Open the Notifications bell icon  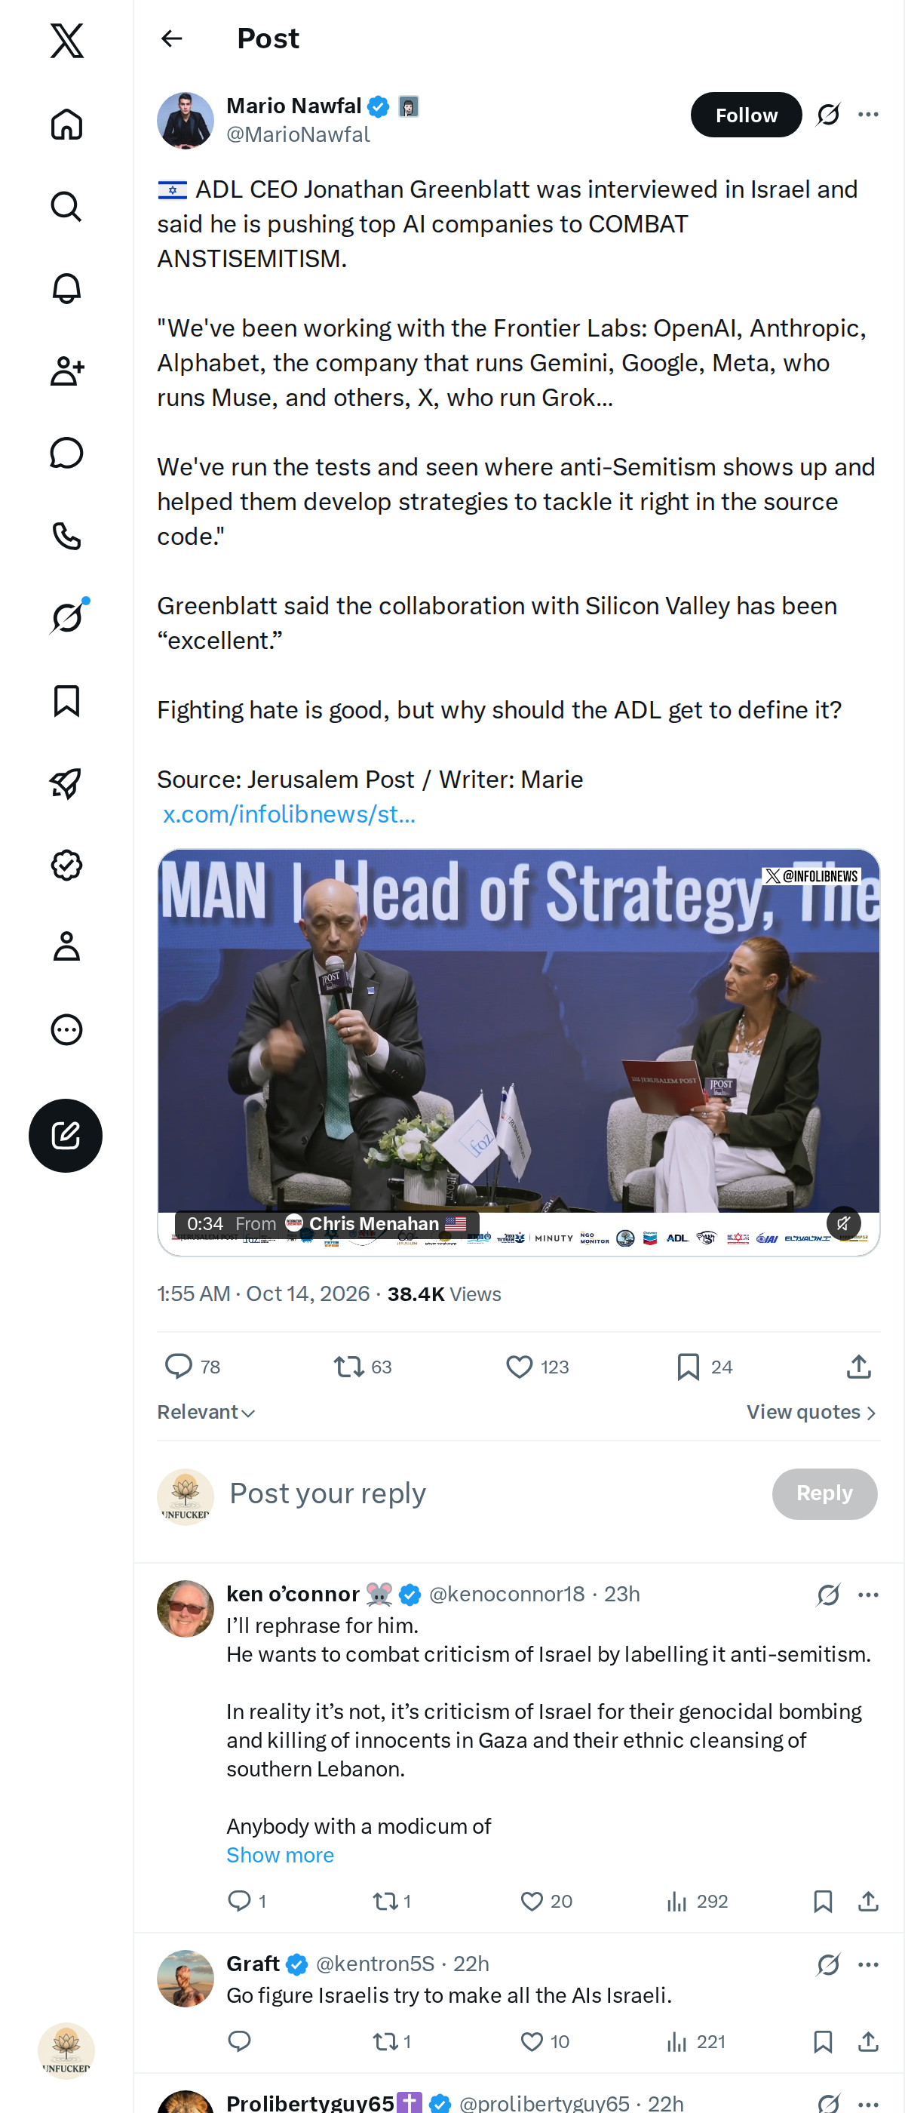pos(66,289)
